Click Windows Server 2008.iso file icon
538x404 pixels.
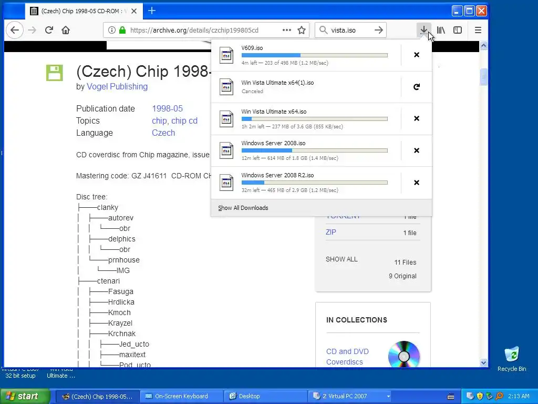[226, 150]
